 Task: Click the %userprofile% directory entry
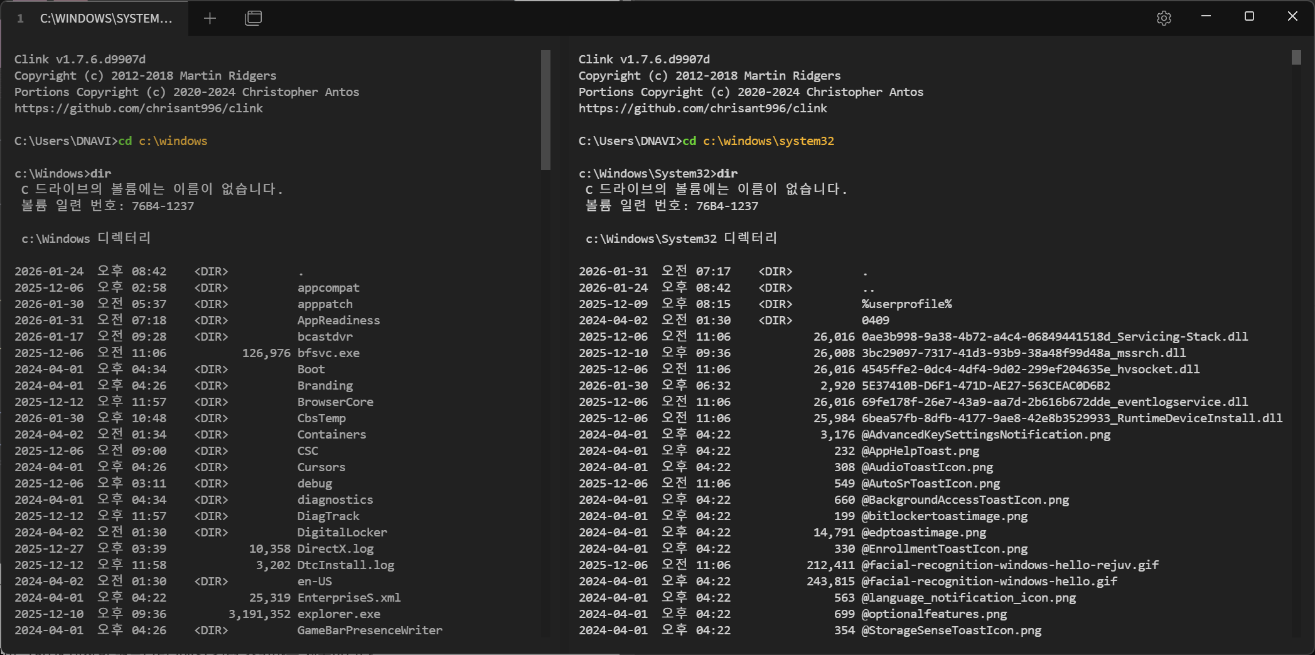point(906,304)
